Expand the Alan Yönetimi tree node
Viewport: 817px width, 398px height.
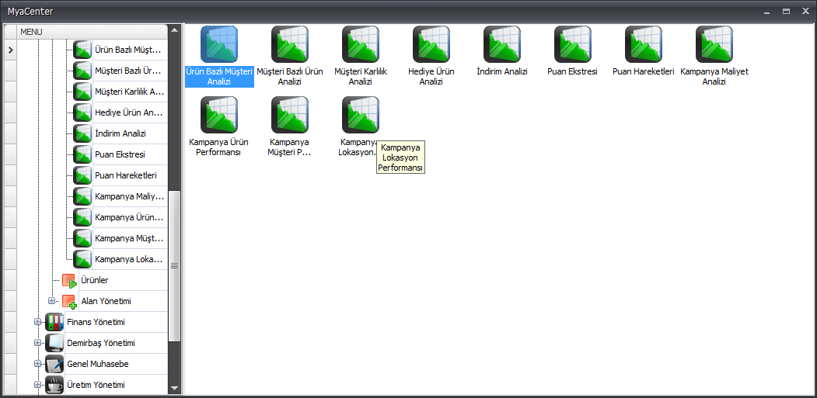[x=51, y=301]
